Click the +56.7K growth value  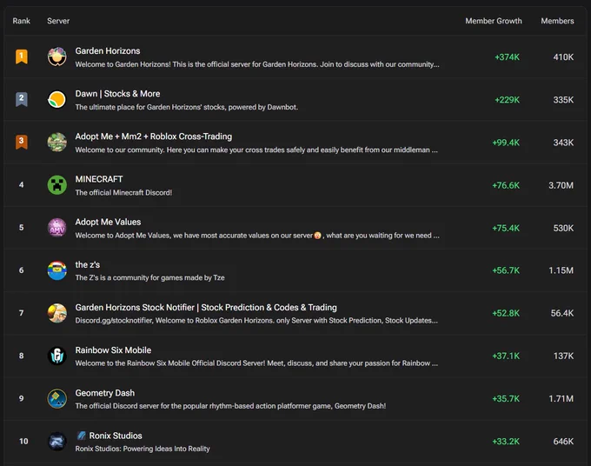[506, 270]
